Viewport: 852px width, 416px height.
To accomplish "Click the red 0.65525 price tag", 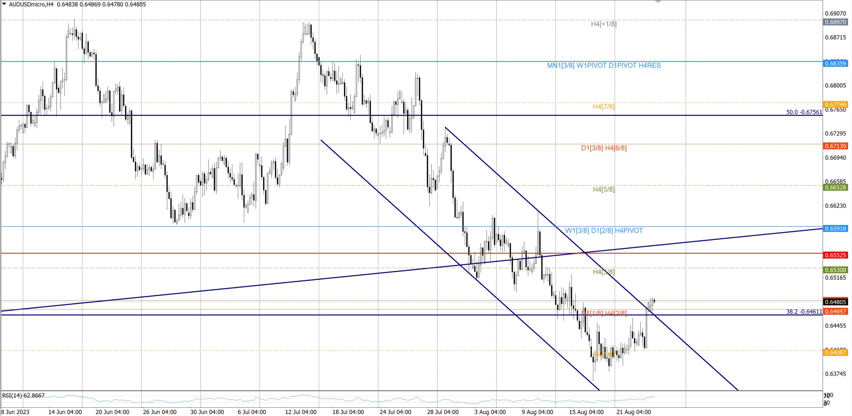I will 835,255.
